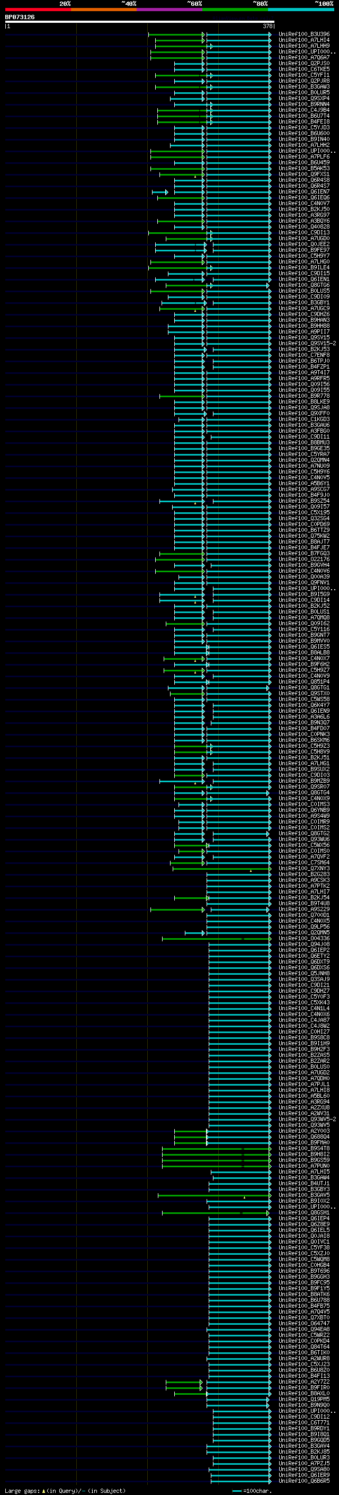Open UniRef100_Q9LP56 hit

[304, 926]
